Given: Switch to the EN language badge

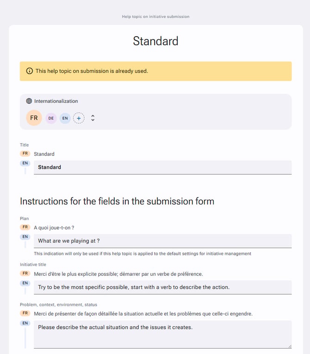Looking at the screenshot, I should (x=65, y=118).
